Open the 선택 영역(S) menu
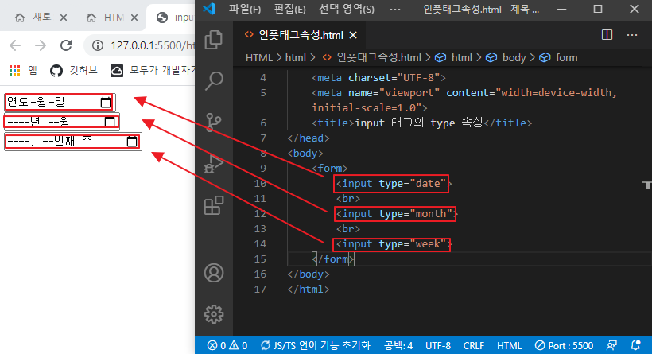Viewport: 652px width, 354px height. click(347, 10)
